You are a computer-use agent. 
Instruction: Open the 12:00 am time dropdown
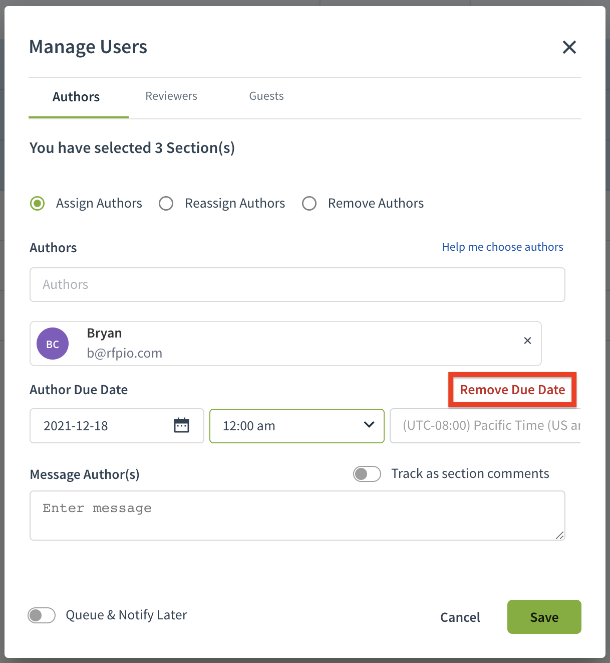coord(297,426)
